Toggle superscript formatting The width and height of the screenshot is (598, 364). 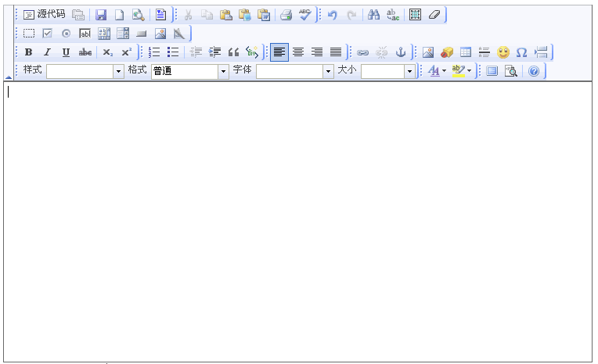[126, 52]
